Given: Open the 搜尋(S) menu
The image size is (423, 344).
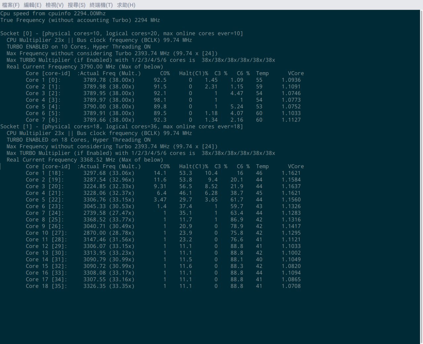Looking at the screenshot, I should (x=76, y=5).
